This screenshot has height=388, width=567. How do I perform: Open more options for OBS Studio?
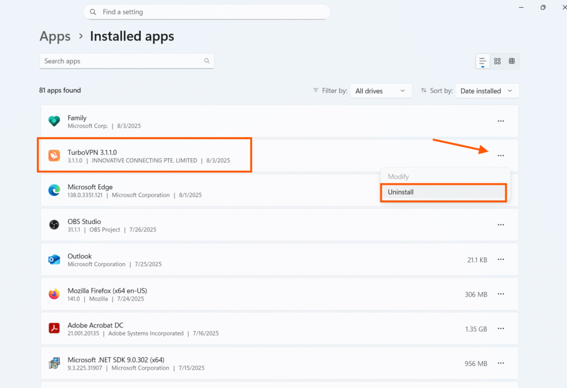tap(501, 225)
